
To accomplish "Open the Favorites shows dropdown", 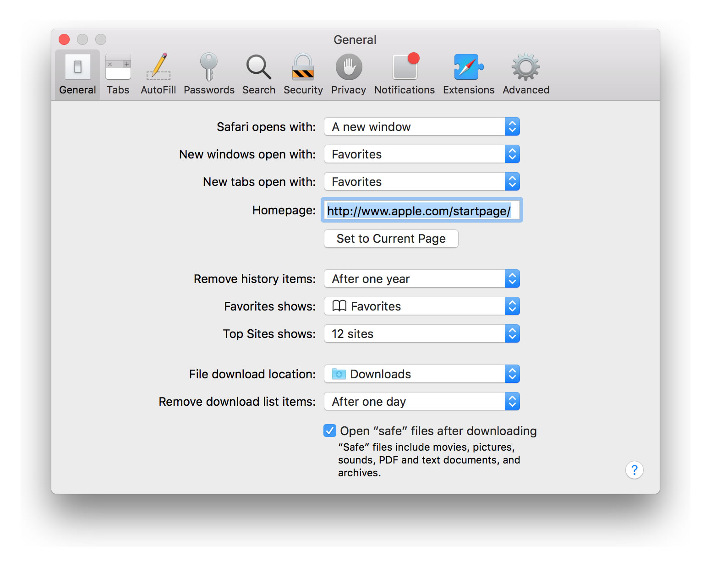I will tap(422, 306).
